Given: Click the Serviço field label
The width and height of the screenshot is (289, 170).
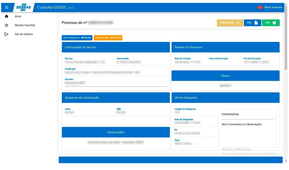Looking at the screenshot, I should (69, 58).
